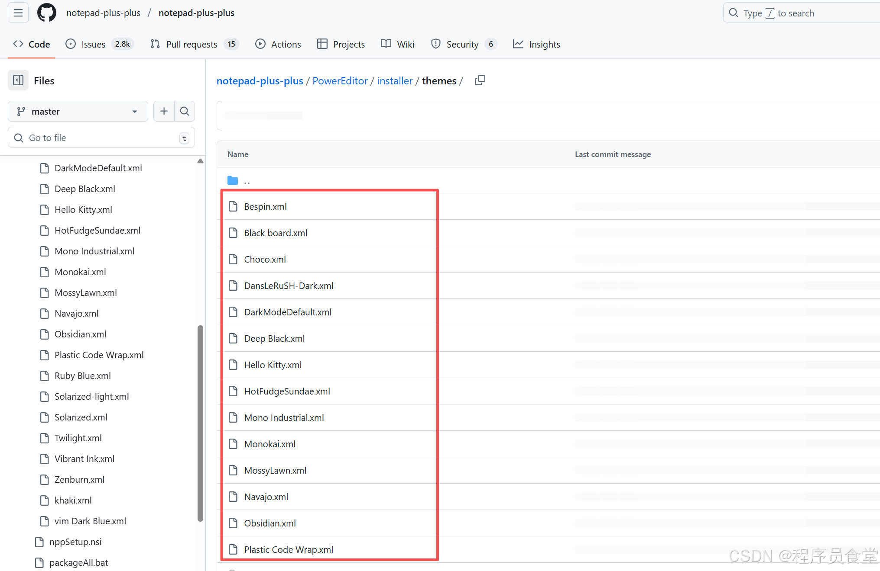Open DansLeRuSH-Dark.xml in file list
The image size is (880, 571).
coord(289,285)
